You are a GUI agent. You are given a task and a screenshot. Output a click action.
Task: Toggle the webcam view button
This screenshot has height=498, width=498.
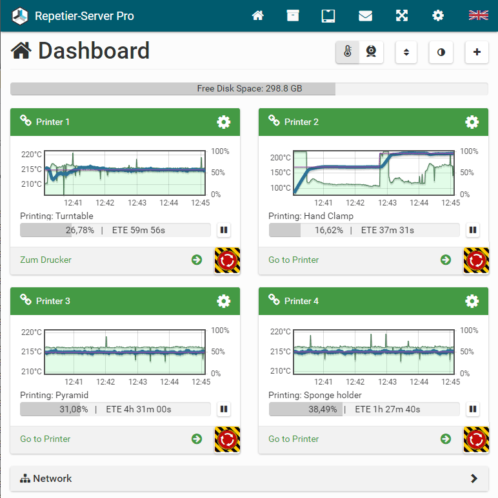(371, 52)
